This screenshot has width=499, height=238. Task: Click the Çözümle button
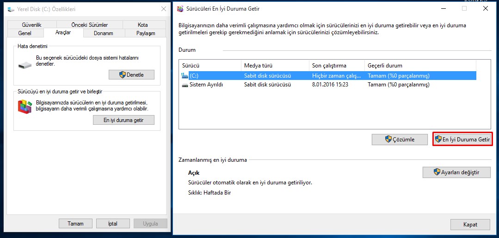tap(400, 140)
